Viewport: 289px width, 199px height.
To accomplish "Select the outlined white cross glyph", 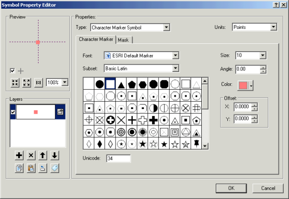I will pos(143,120).
